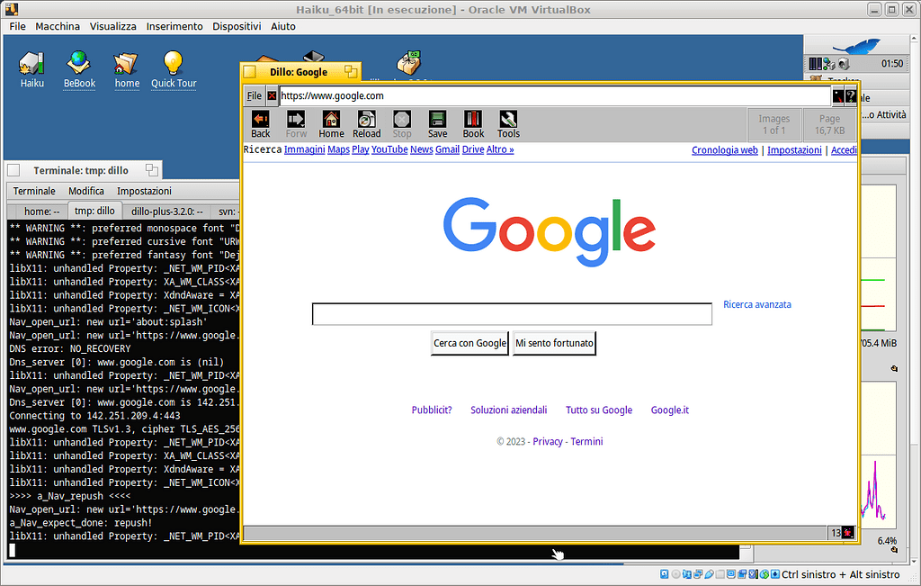Open the Quick Tour desktop icon
Image resolution: width=921 pixels, height=586 pixels.
(x=173, y=70)
